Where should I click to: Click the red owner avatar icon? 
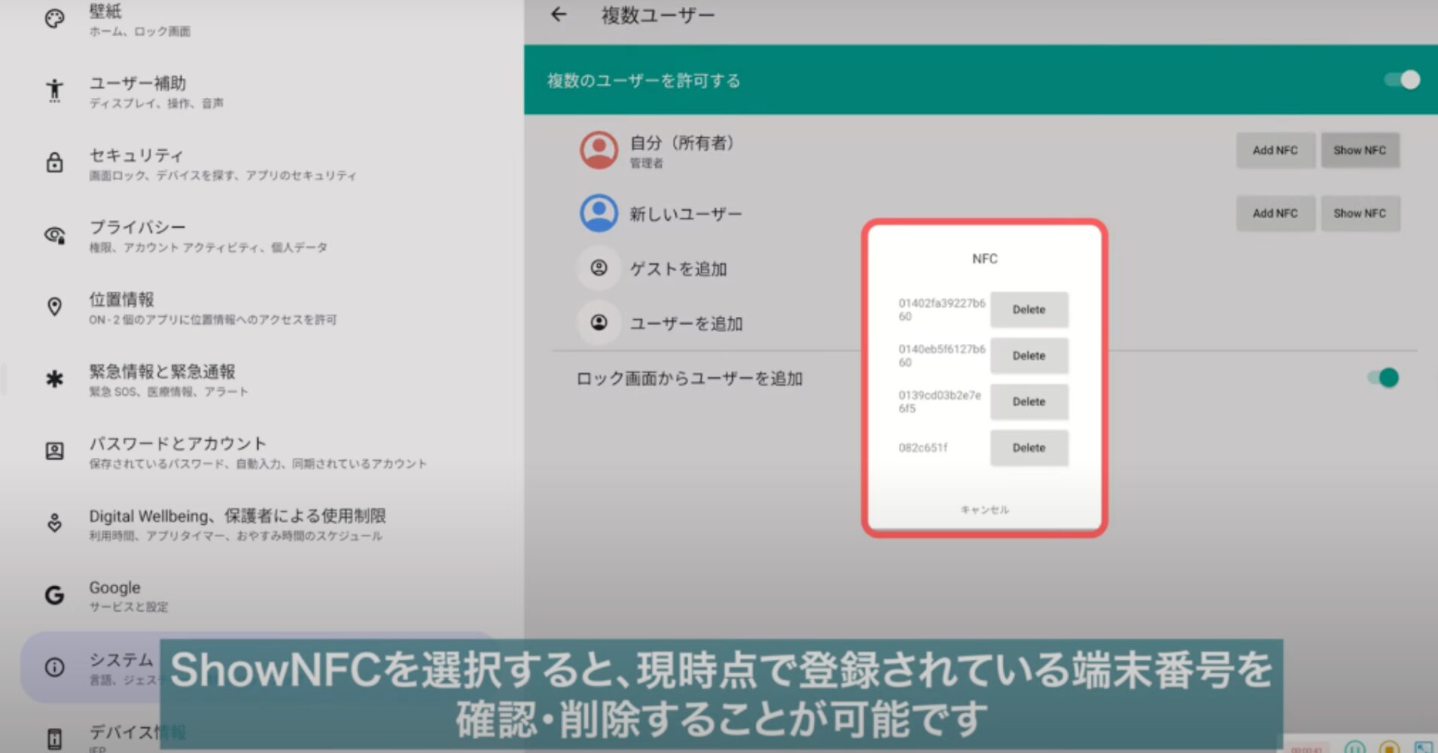599,150
